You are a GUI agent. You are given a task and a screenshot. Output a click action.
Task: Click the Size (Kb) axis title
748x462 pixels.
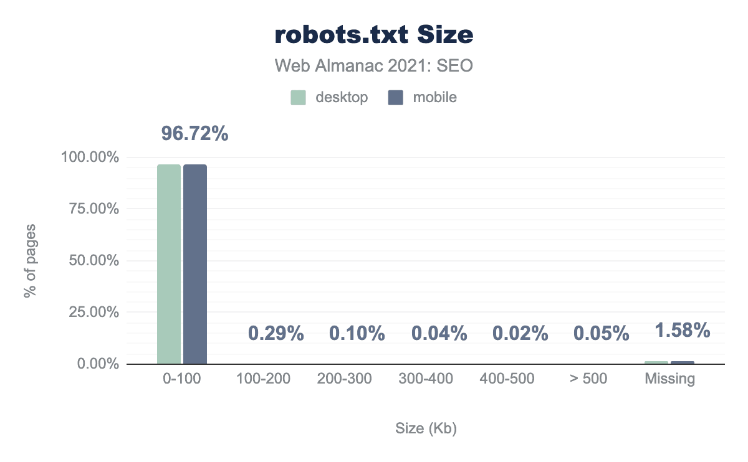(x=426, y=429)
